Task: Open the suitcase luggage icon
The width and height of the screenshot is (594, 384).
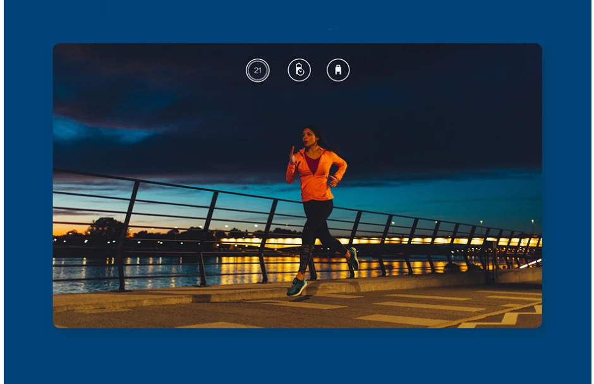Action: tap(338, 70)
